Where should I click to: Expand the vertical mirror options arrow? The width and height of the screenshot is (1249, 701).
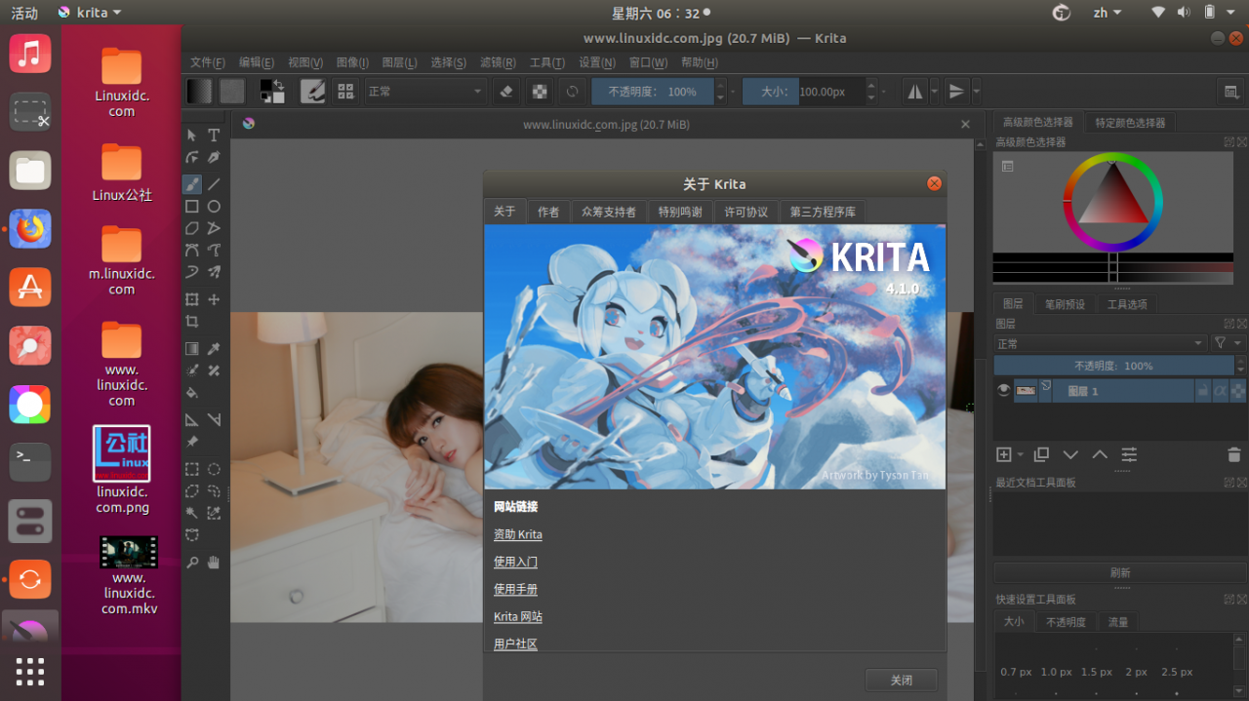point(976,92)
